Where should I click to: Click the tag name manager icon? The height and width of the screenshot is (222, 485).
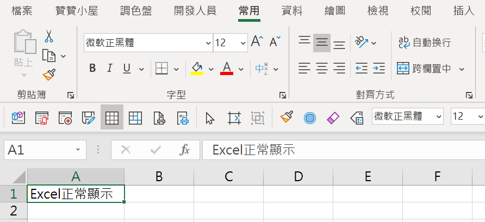point(357,118)
